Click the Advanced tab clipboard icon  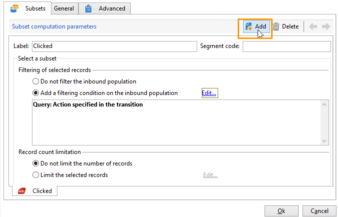click(88, 8)
